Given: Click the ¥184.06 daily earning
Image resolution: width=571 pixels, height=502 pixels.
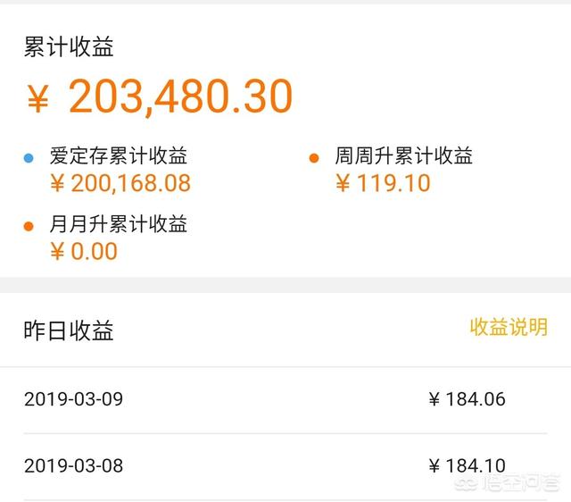Looking at the screenshot, I should pyautogui.click(x=467, y=399).
